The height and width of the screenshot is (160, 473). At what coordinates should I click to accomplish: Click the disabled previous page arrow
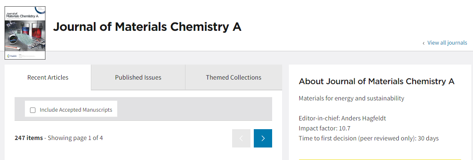click(241, 138)
